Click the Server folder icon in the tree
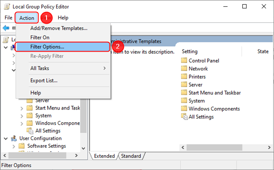 click(30, 101)
